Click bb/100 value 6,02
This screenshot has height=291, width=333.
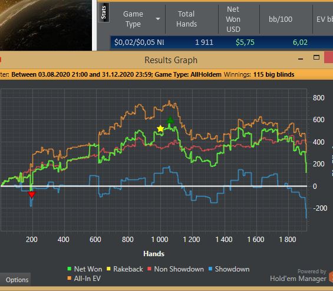[x=300, y=42]
